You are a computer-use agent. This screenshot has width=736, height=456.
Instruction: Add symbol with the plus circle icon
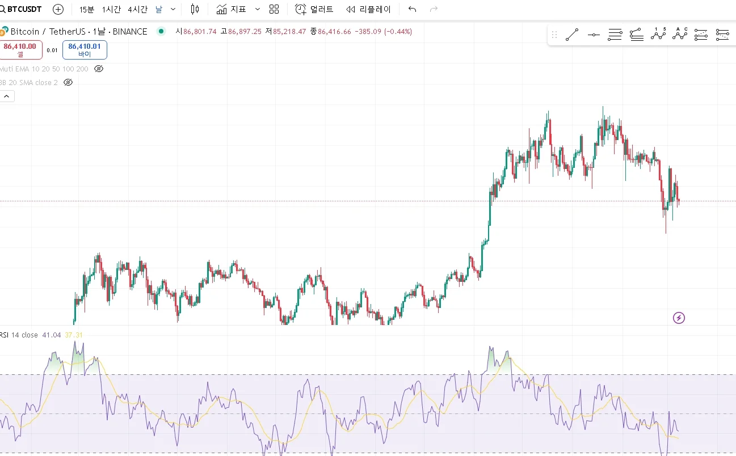pos(58,9)
